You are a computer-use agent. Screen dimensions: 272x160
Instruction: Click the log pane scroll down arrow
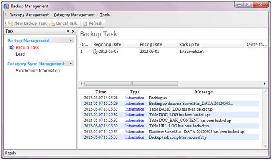pyautogui.click(x=265, y=146)
